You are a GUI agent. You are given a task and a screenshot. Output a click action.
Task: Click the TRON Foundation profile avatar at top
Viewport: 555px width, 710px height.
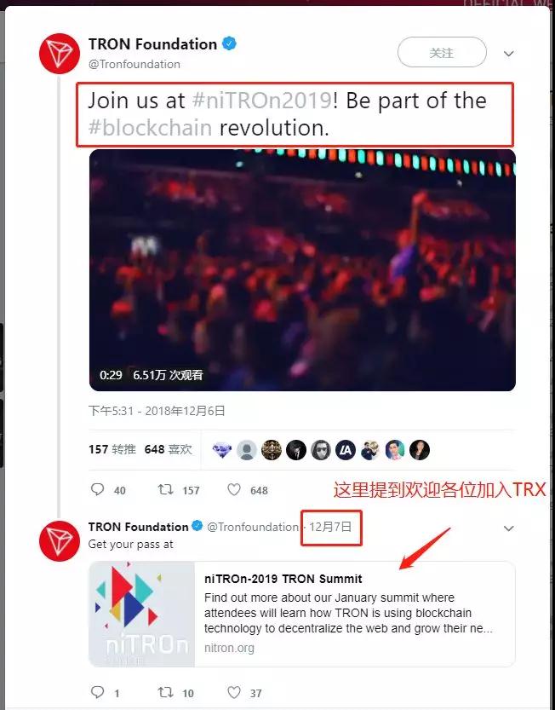(x=60, y=54)
